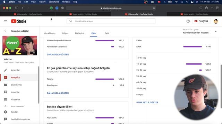Click the help question mark icon

tap(188, 21)
